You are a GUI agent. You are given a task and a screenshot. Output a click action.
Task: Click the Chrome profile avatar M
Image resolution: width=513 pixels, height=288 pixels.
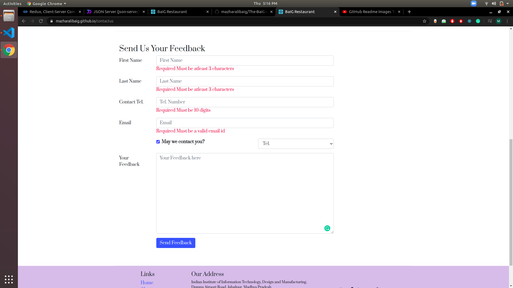click(x=499, y=21)
